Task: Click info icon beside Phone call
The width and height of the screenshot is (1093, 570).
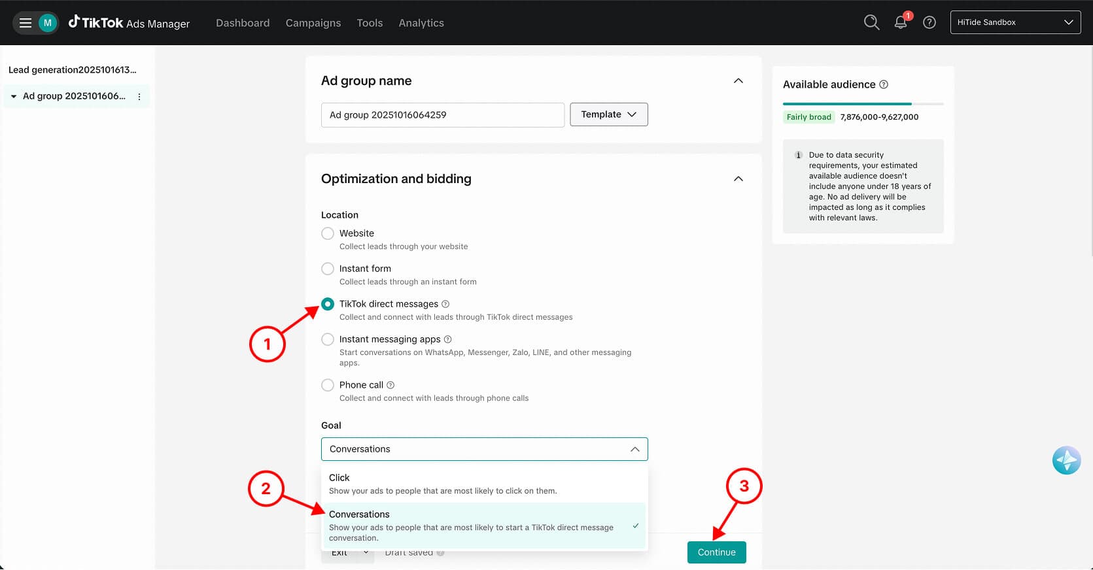Action: tap(390, 385)
